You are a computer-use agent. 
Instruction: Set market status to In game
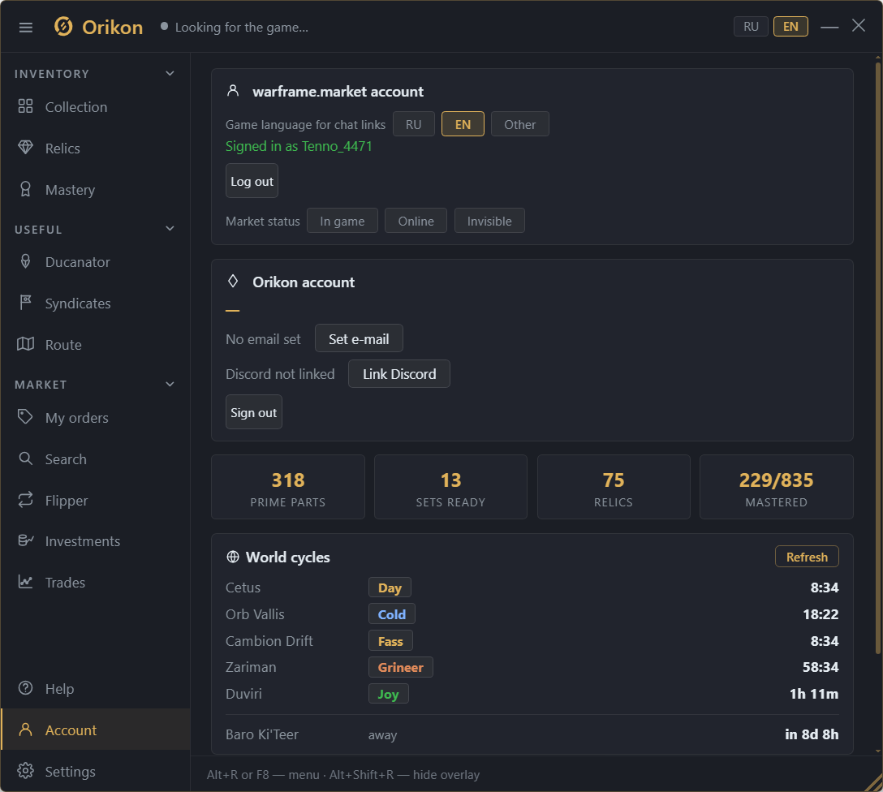(x=342, y=221)
